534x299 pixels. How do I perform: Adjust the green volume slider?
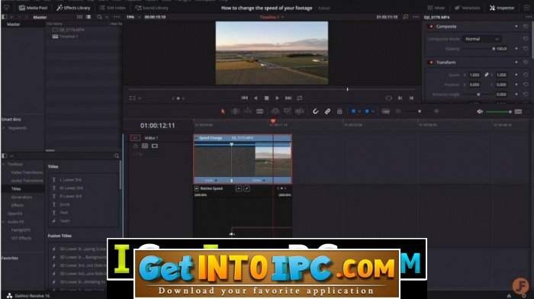(x=499, y=111)
